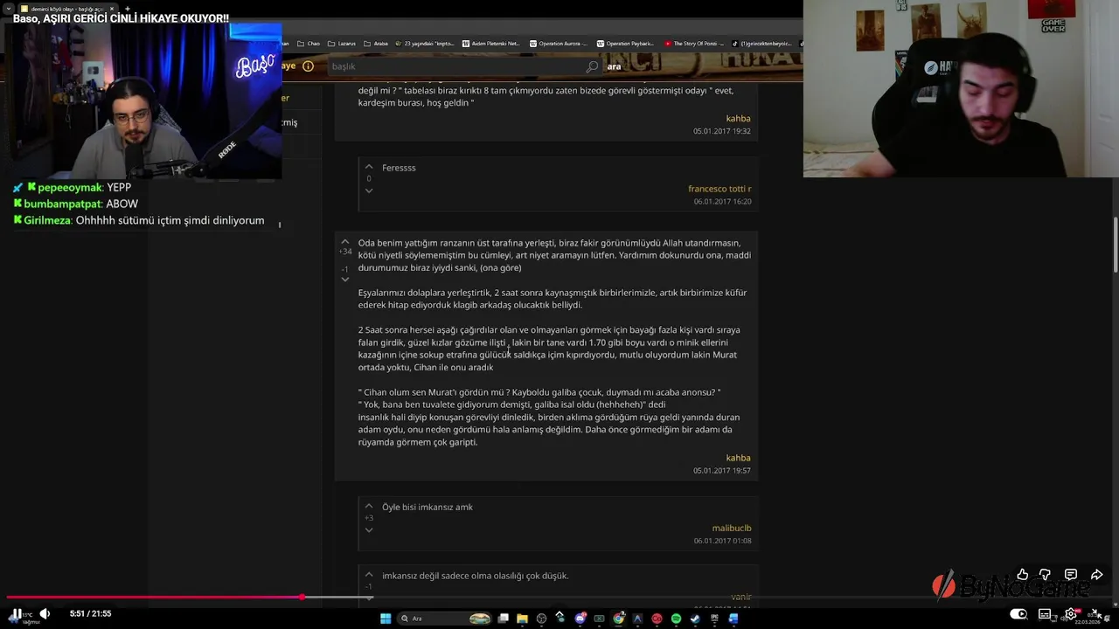Select the demirci köyü olayı tab
The image size is (1119, 629).
point(68,9)
